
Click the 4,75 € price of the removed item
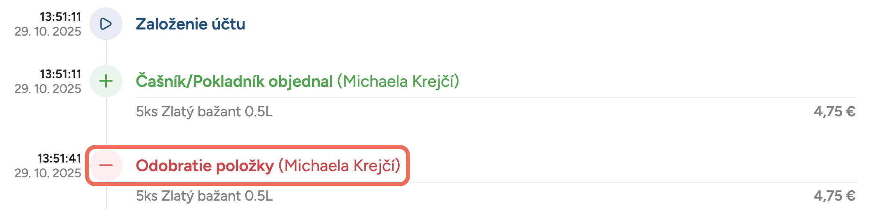pos(834,196)
